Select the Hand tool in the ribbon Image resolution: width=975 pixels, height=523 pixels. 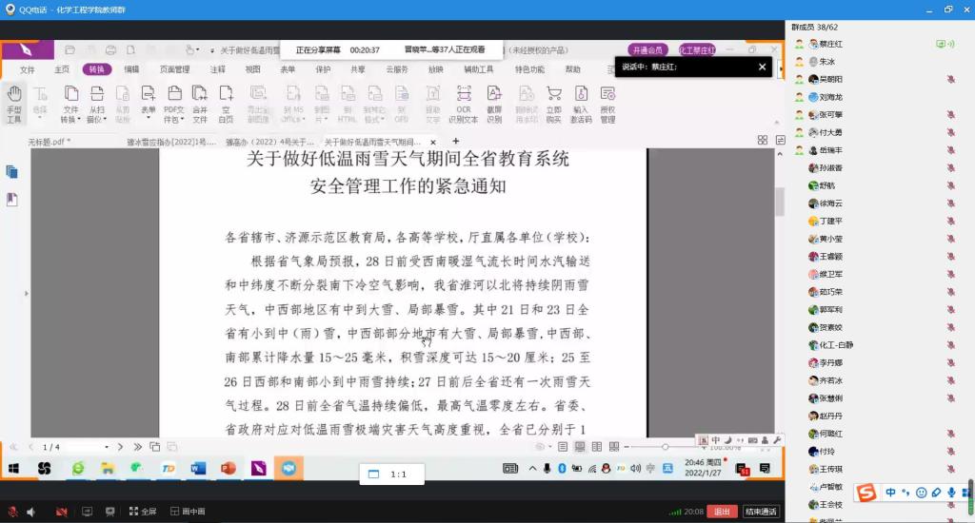(x=14, y=101)
